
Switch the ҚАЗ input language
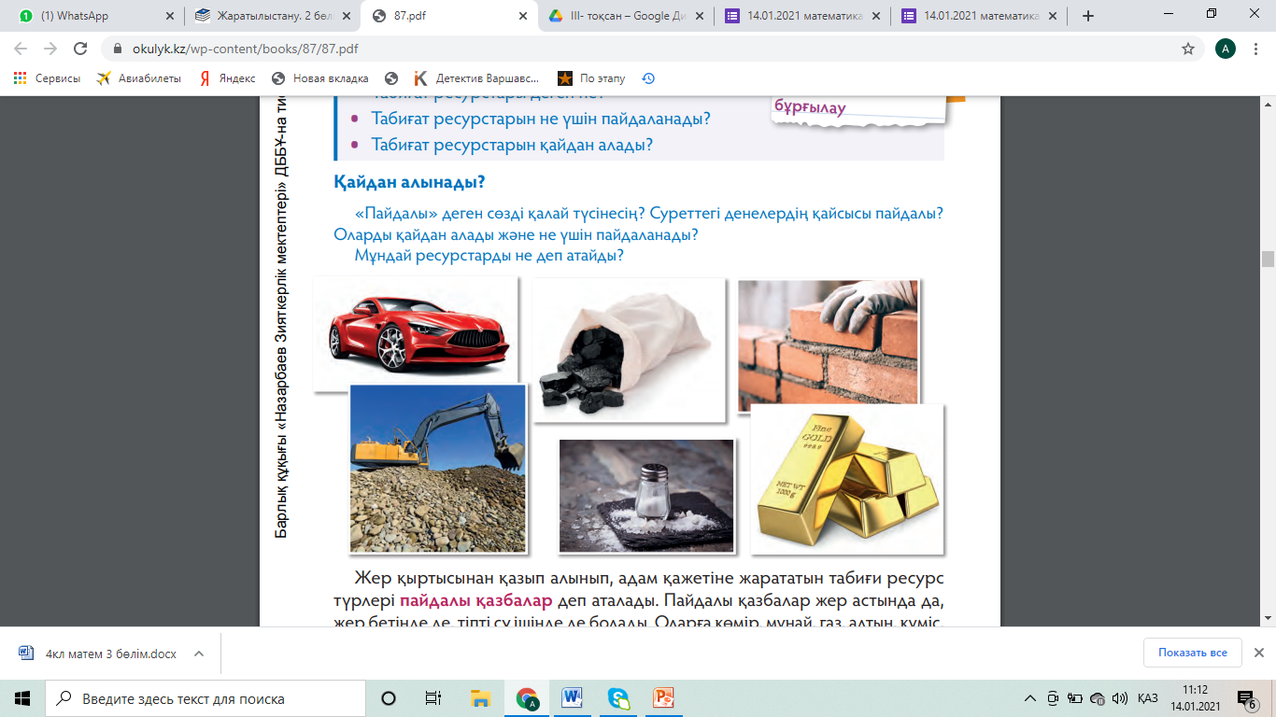(1148, 698)
